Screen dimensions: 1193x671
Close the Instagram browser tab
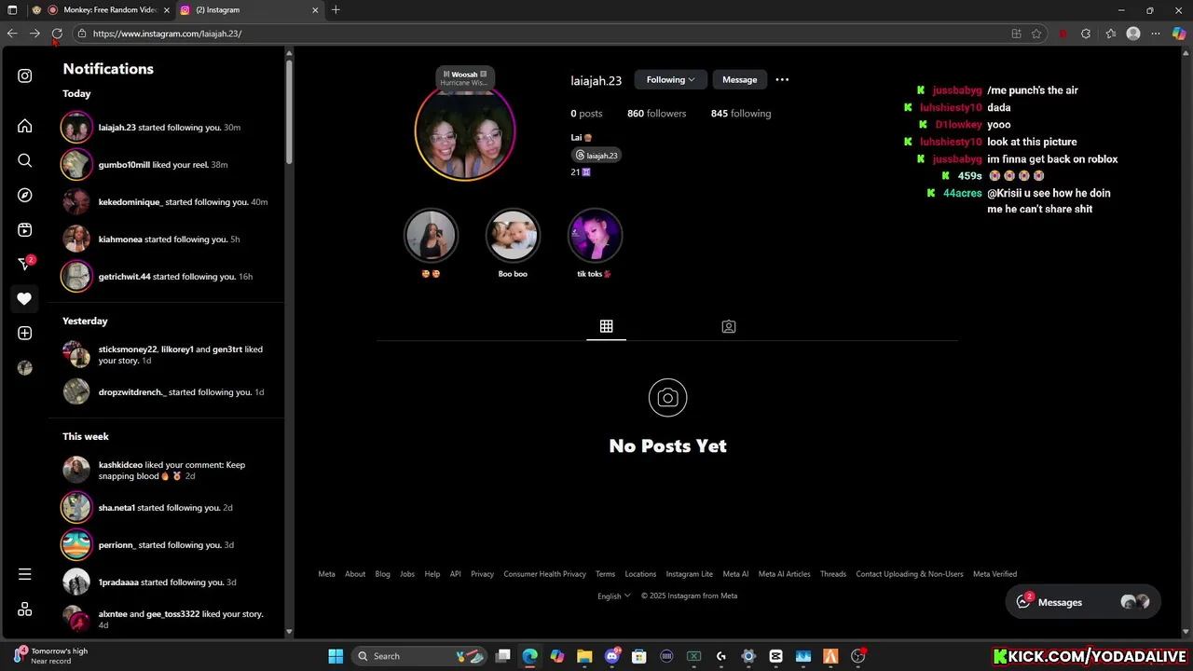[315, 9]
